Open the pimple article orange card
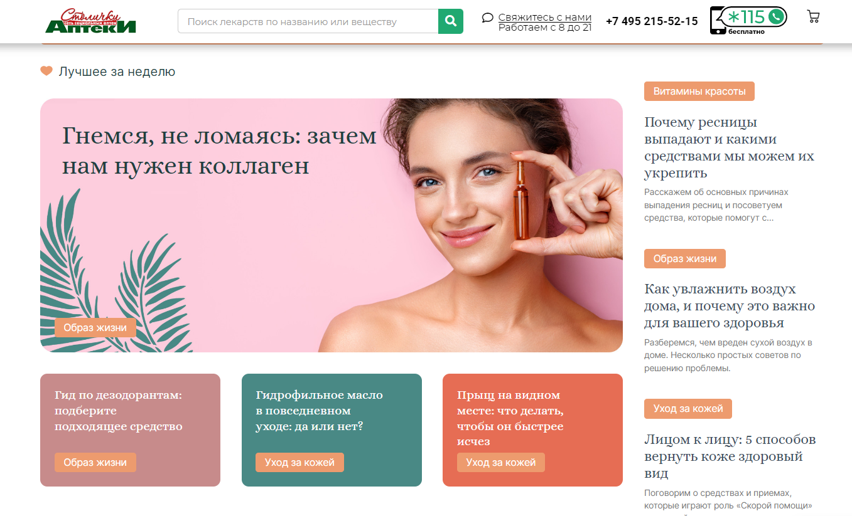Viewport: 852px width, 516px height. pyautogui.click(x=532, y=430)
